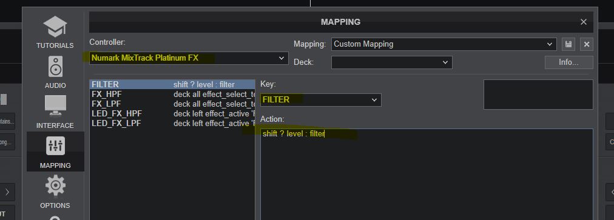Select the Mapping sliders icon
The height and width of the screenshot is (220, 614).
point(55,146)
